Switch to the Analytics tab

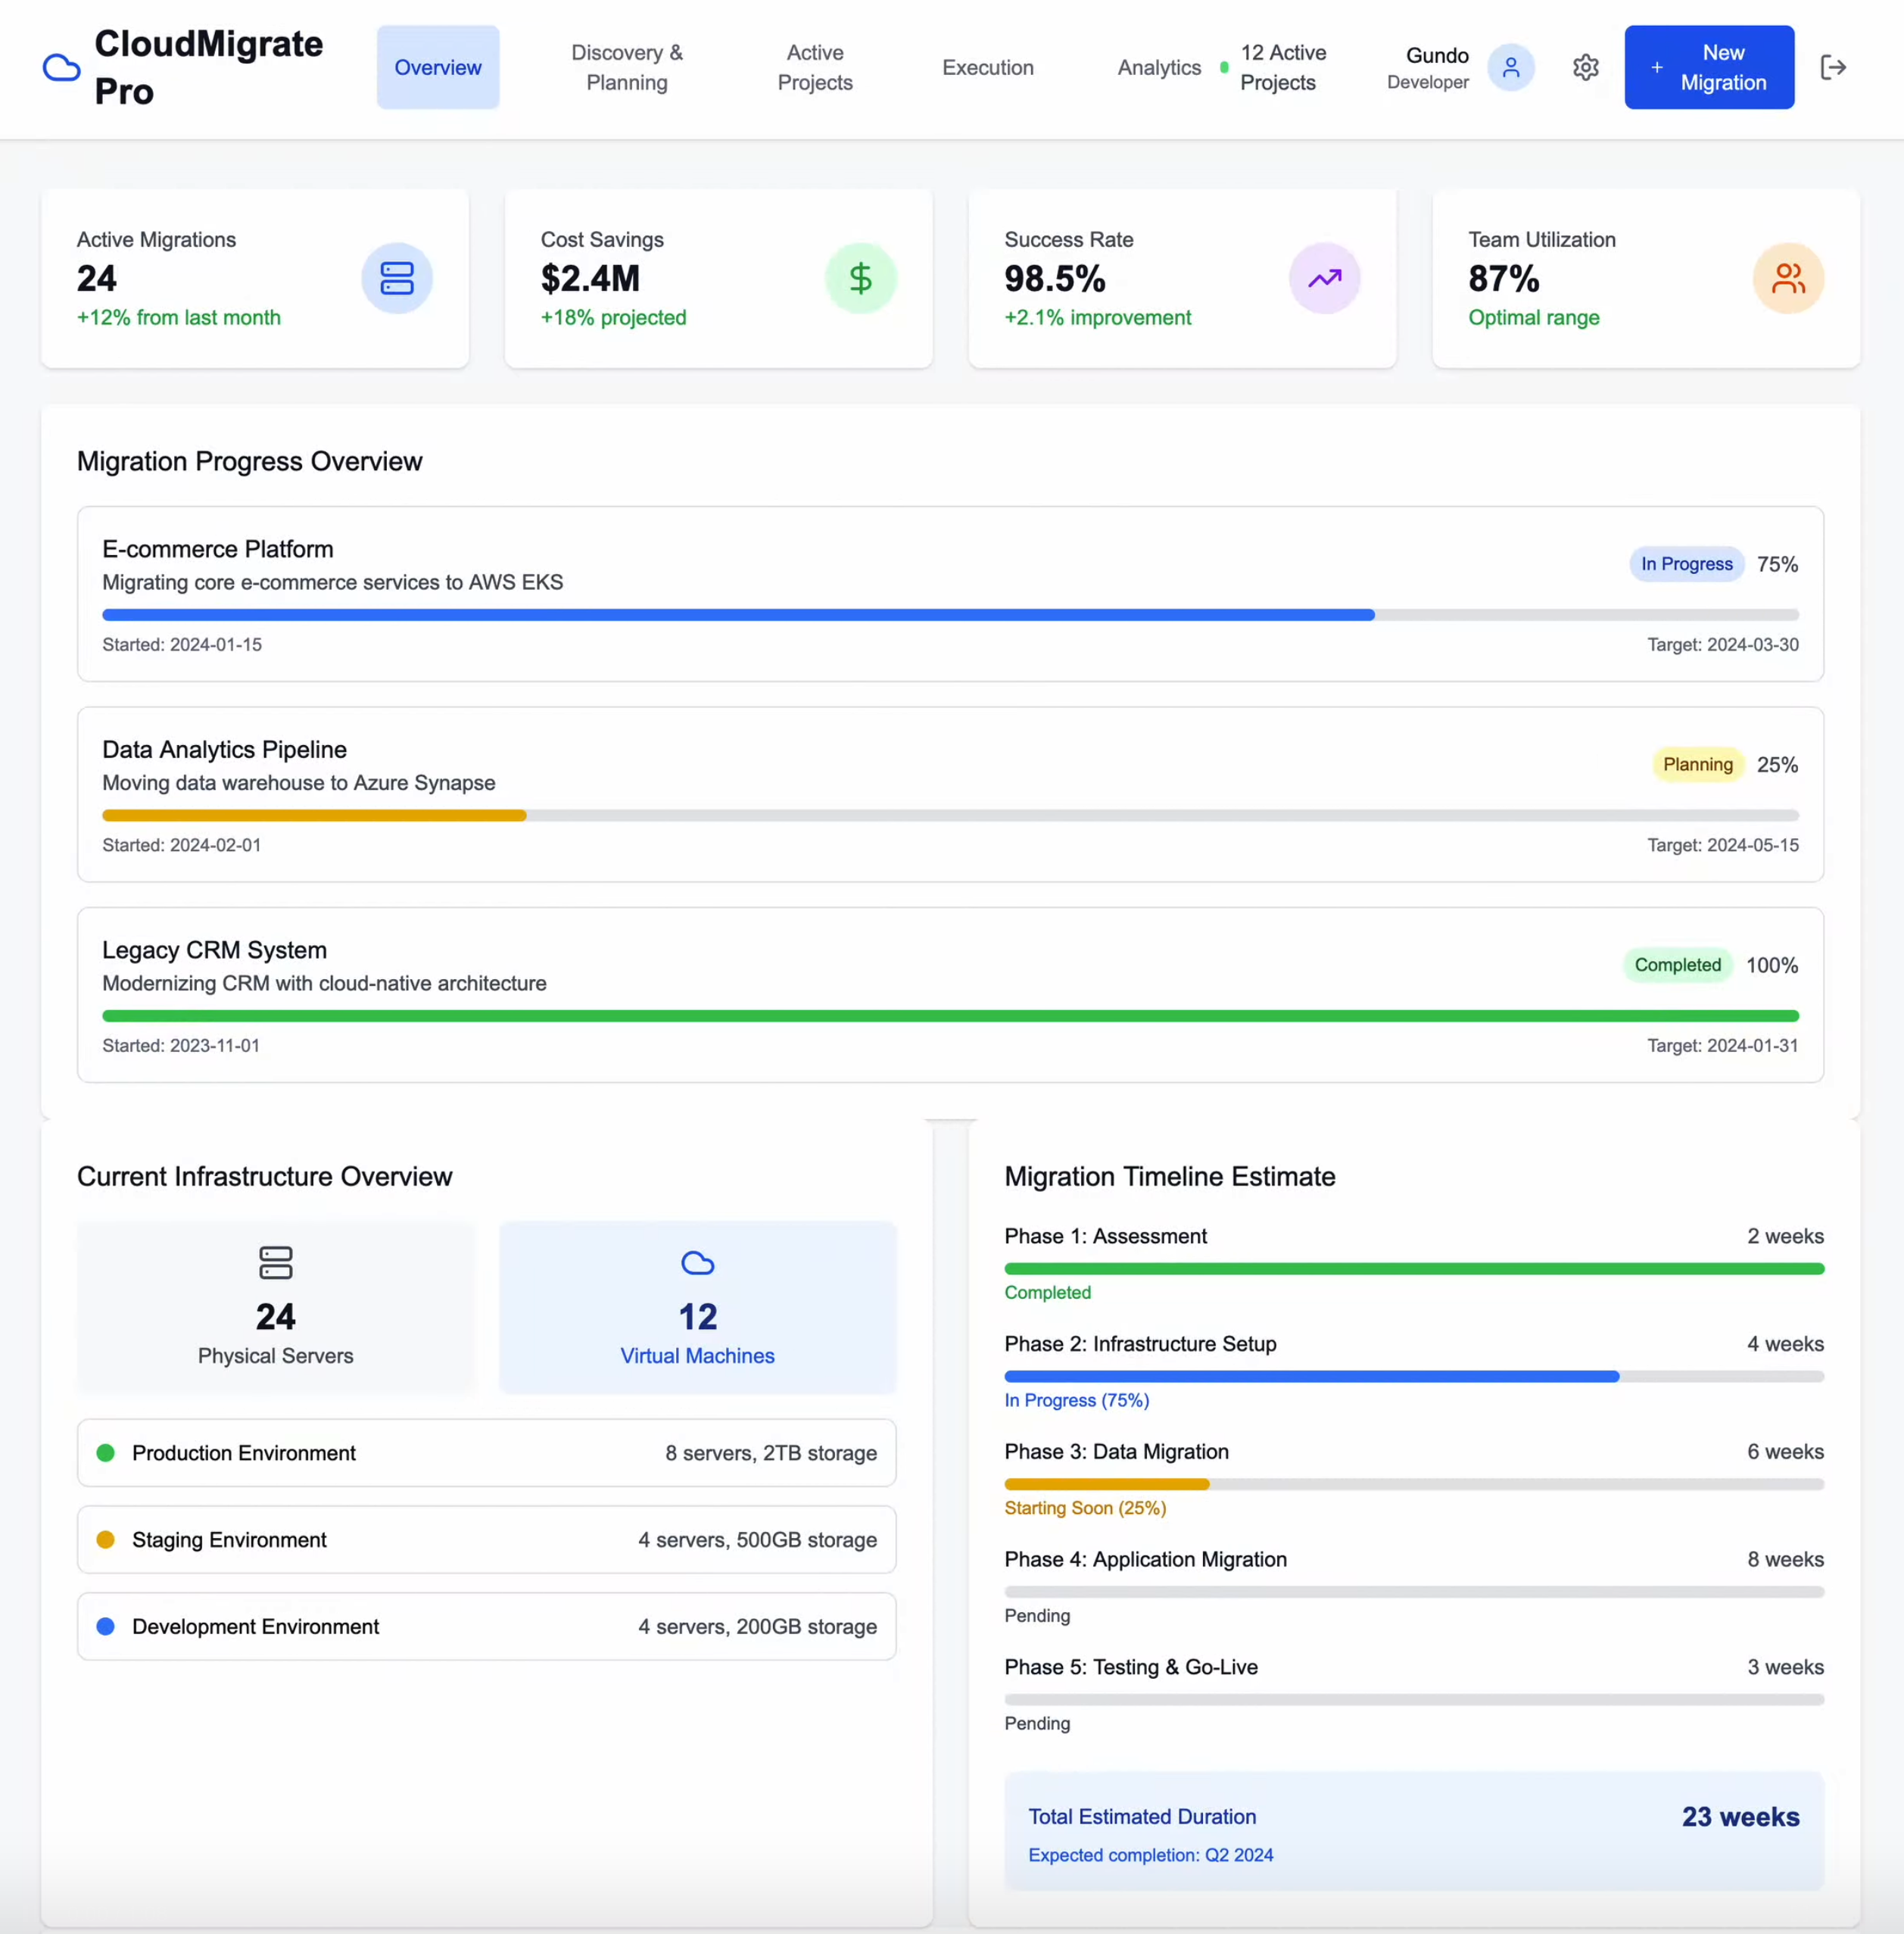pos(1159,67)
